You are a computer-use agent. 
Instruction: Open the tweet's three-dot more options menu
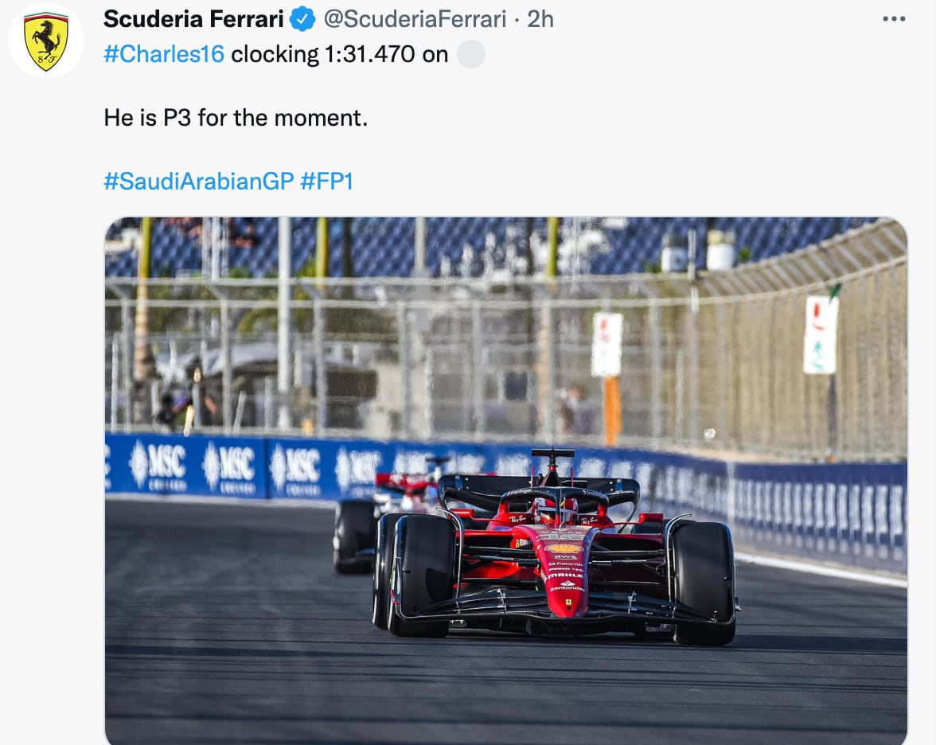(x=894, y=19)
